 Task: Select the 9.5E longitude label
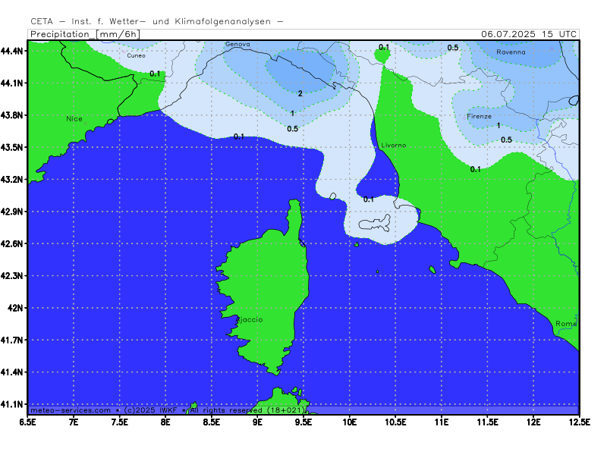(x=303, y=422)
